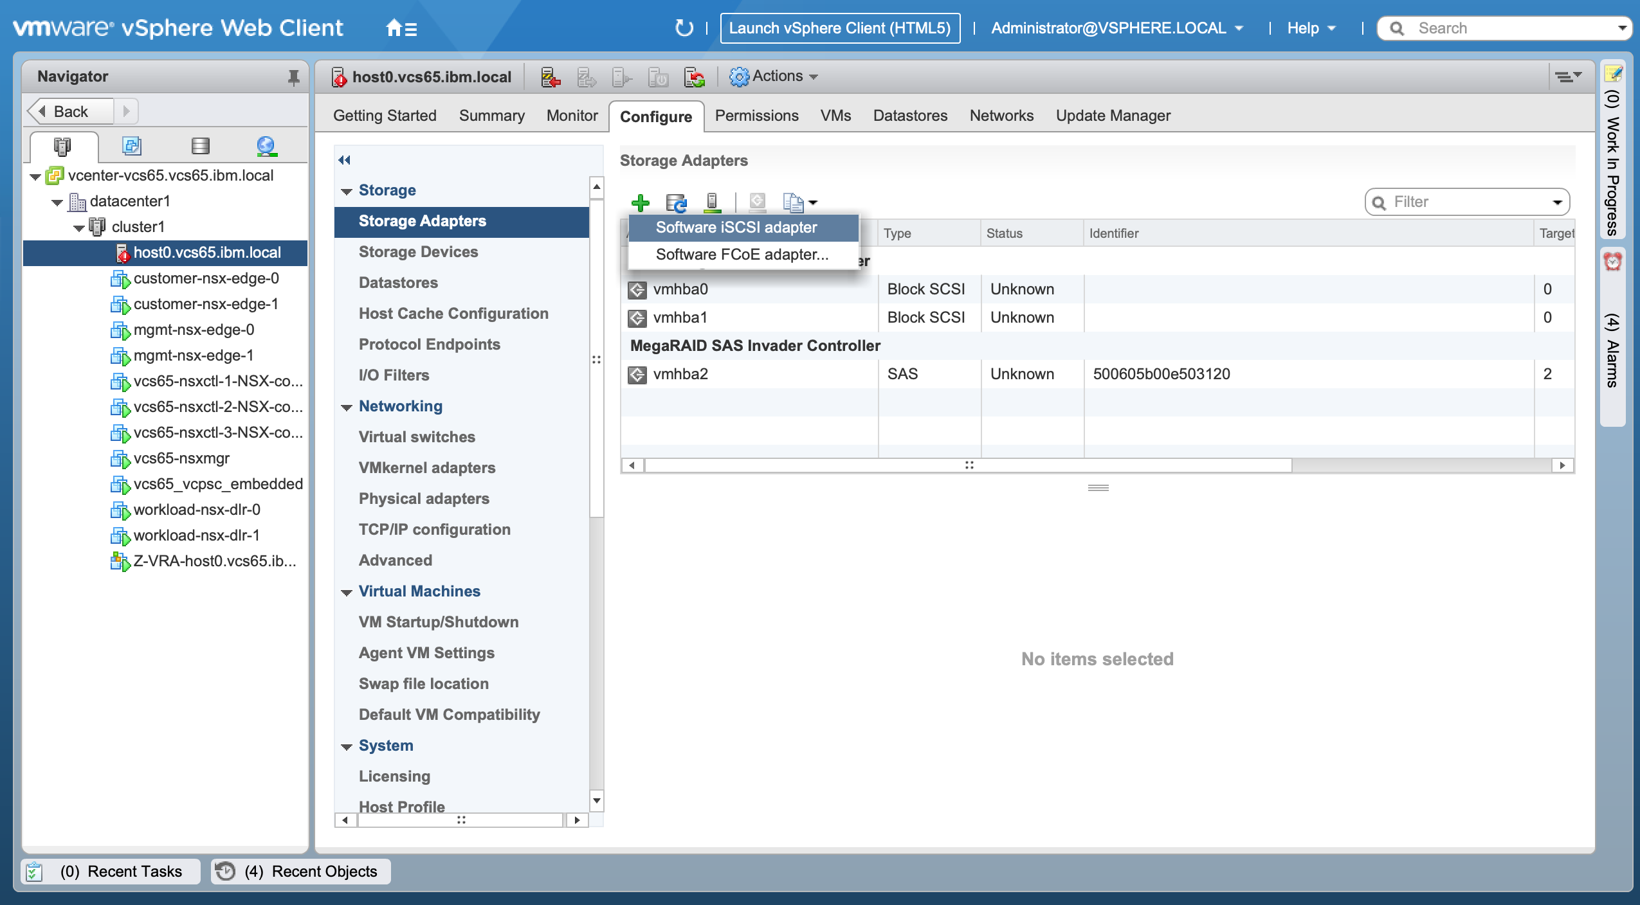Open Work In Progress side panel
Viewport: 1640px width, 905px height.
(1612, 149)
